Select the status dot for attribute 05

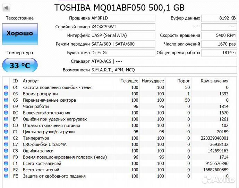point(6,100)
